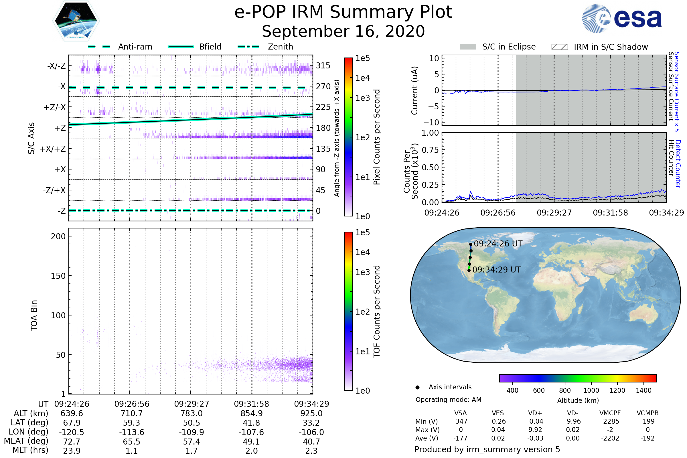The image size is (687, 458).
Task: Click the Altitude (km) horizontal colorbar
Action: point(578,378)
